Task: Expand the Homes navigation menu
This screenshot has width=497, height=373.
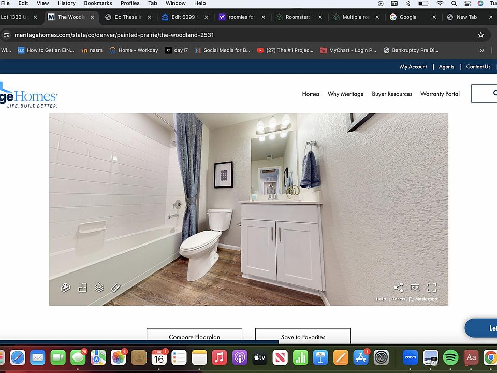Action: [311, 94]
